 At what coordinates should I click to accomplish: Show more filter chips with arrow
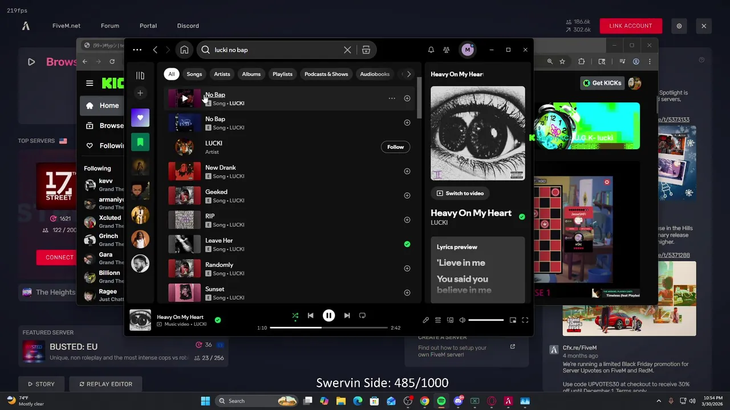(x=408, y=74)
